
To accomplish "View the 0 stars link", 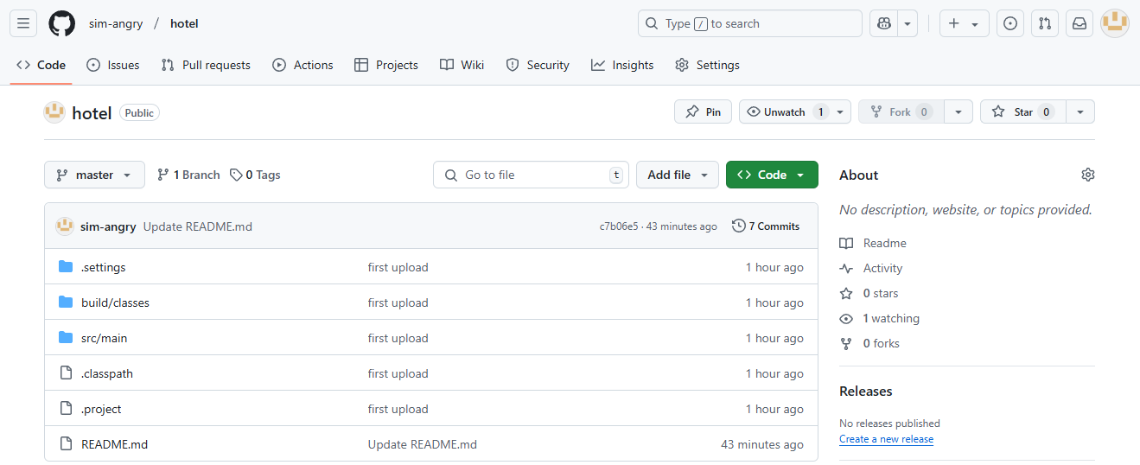I will [x=869, y=294].
